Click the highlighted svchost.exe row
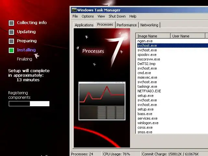 pos(173,45)
